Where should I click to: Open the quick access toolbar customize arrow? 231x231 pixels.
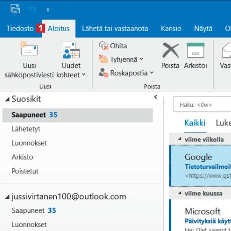tap(48, 10)
